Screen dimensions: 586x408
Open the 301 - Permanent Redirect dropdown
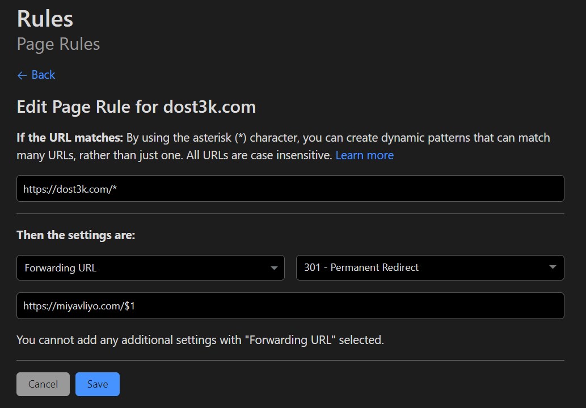[x=430, y=267]
